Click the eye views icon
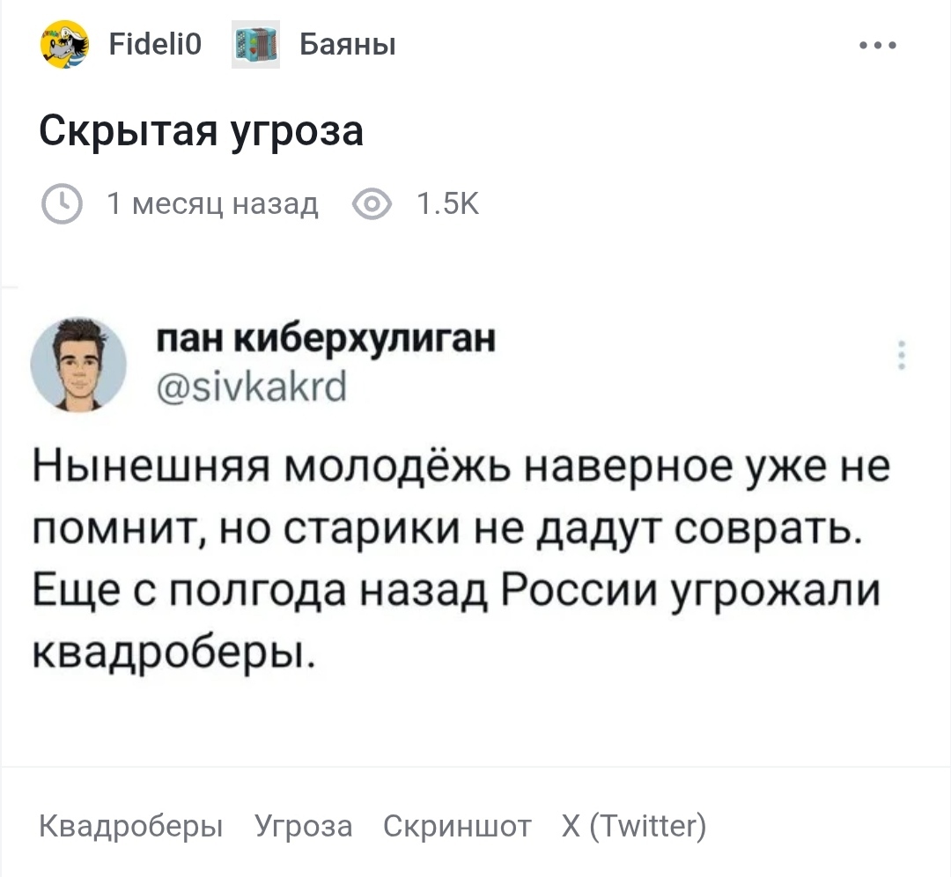951x877 pixels. pyautogui.click(x=372, y=204)
